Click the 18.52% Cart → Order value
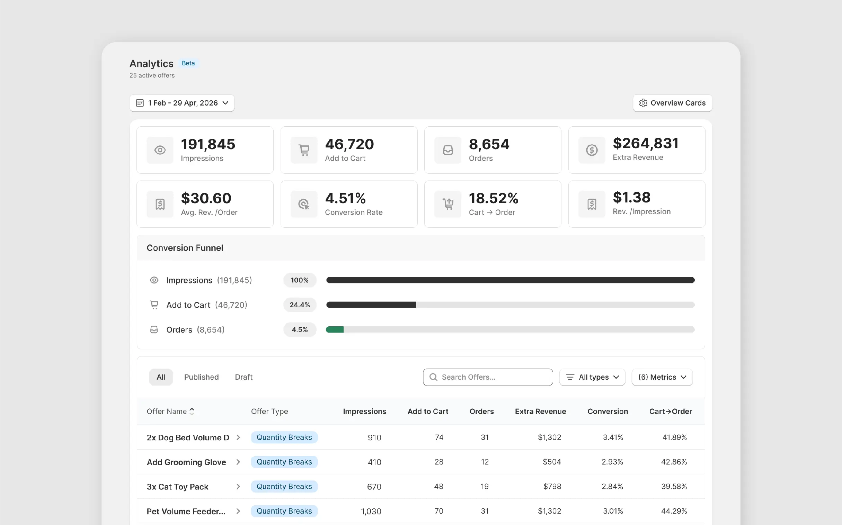842x525 pixels. 494,198
